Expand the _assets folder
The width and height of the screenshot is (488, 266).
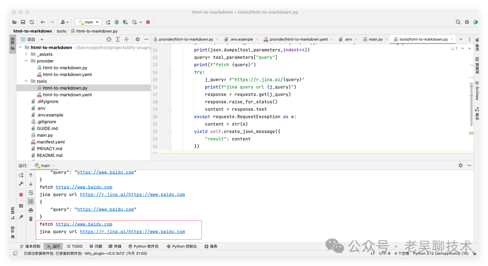point(27,54)
